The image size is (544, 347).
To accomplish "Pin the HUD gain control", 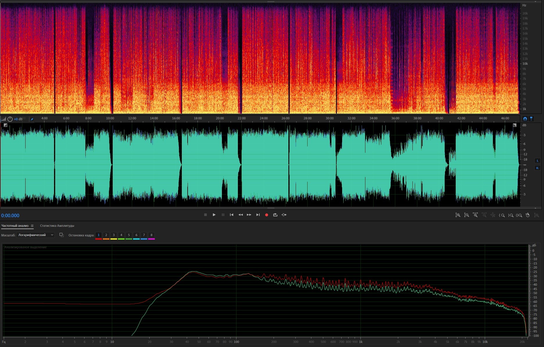I will [32, 119].
